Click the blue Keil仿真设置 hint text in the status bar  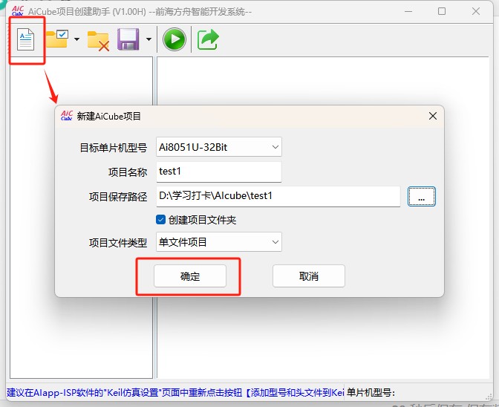175,392
